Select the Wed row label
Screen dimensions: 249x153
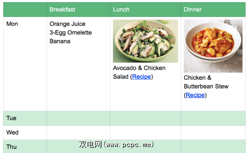[x=12, y=132]
